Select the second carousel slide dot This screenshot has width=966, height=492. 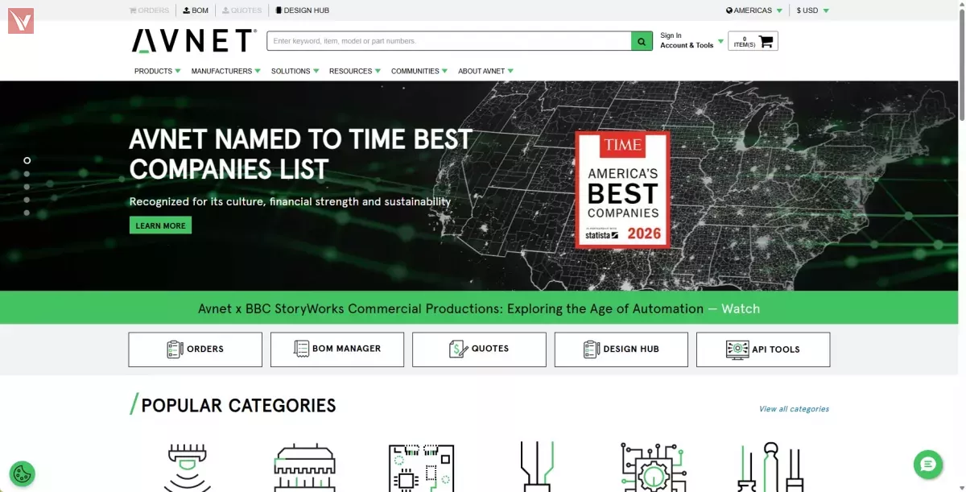27,173
